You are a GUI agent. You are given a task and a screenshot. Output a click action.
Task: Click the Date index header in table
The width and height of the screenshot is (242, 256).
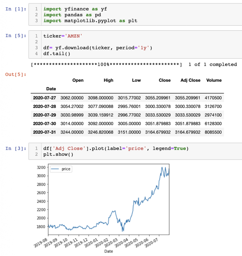point(51,89)
